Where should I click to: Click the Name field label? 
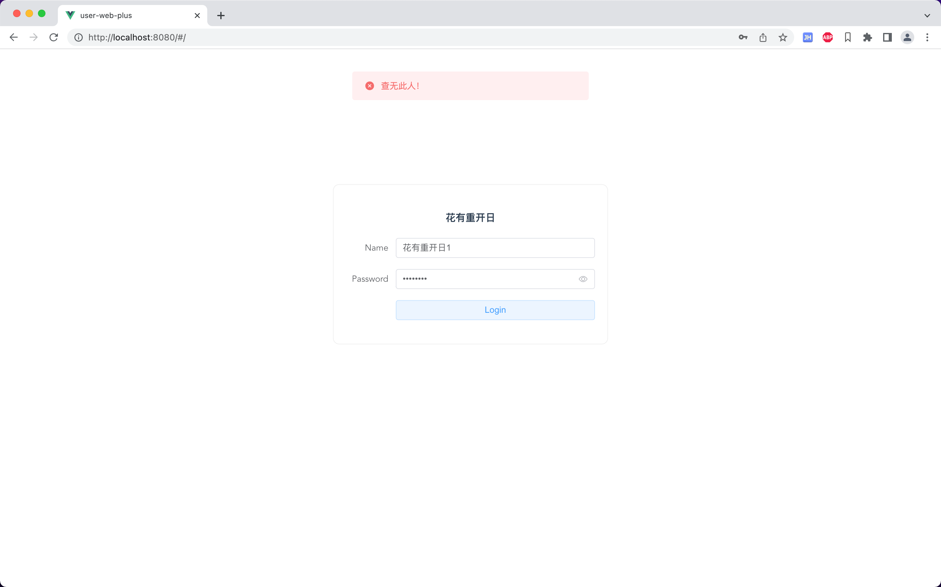click(x=376, y=248)
